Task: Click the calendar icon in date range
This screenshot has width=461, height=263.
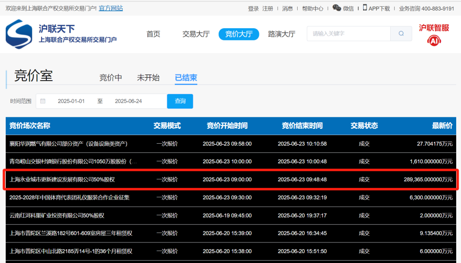Action: (43, 101)
